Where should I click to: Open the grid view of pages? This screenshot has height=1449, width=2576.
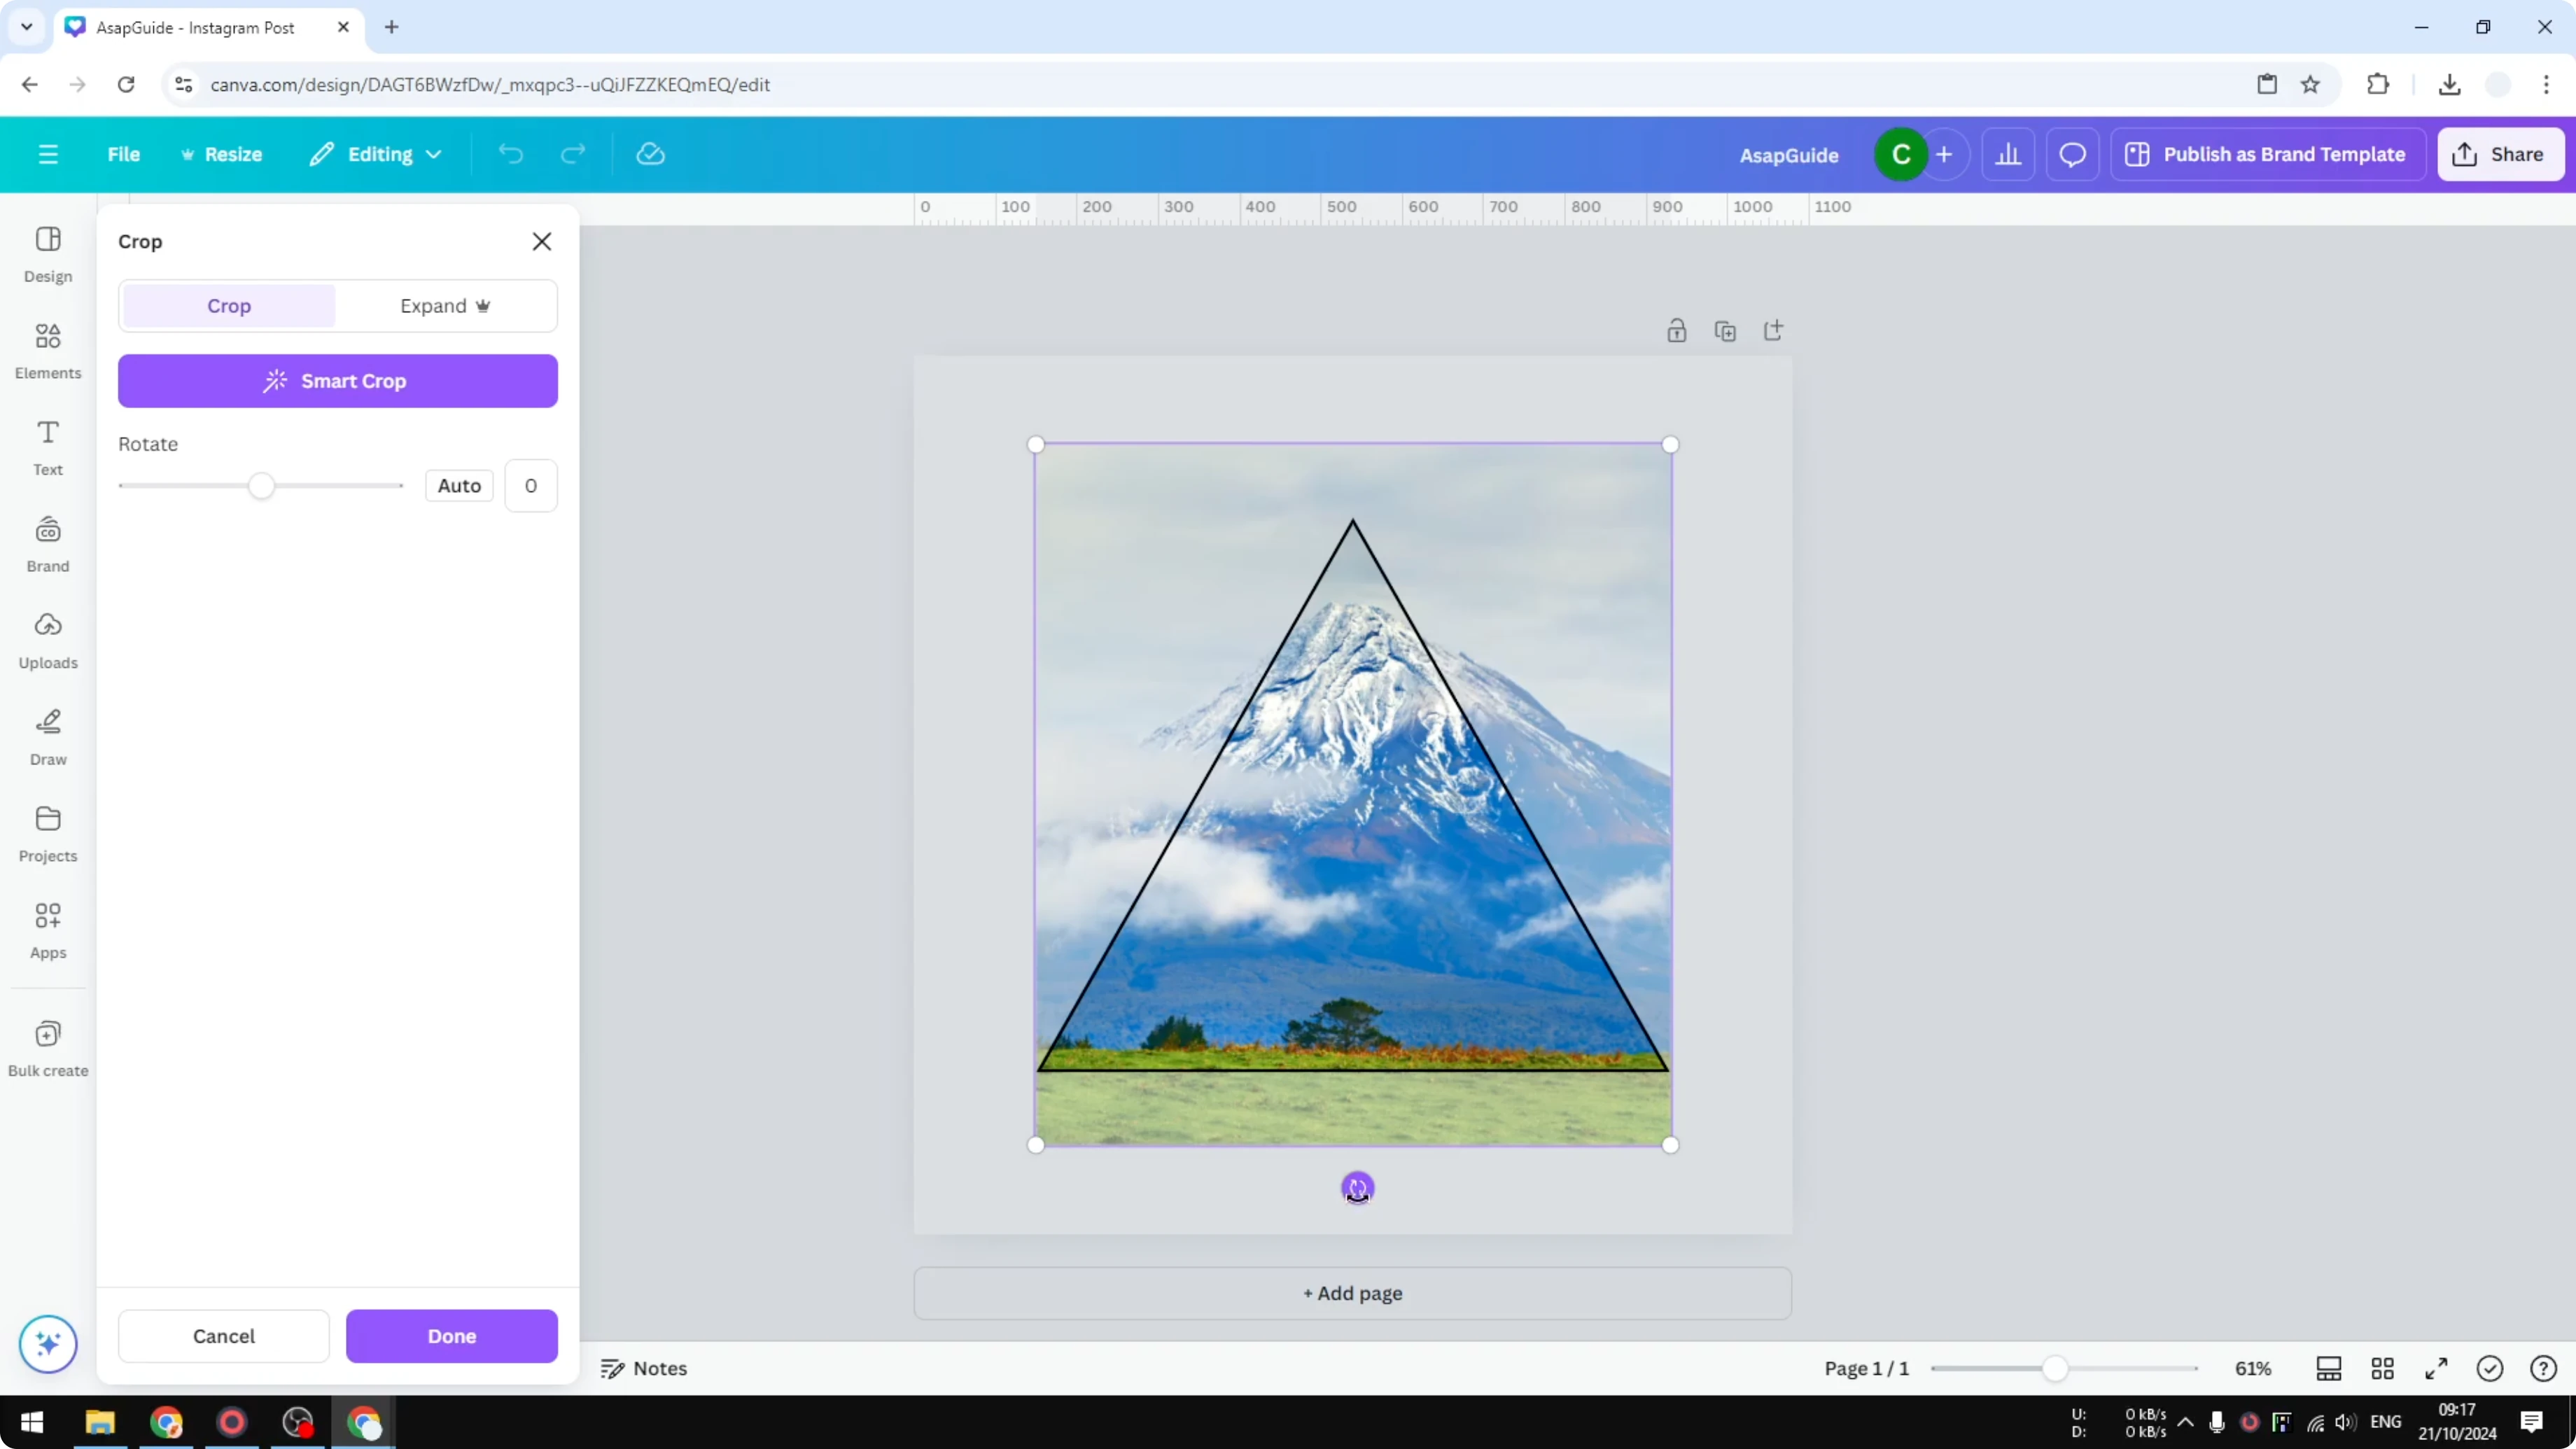[2382, 1368]
